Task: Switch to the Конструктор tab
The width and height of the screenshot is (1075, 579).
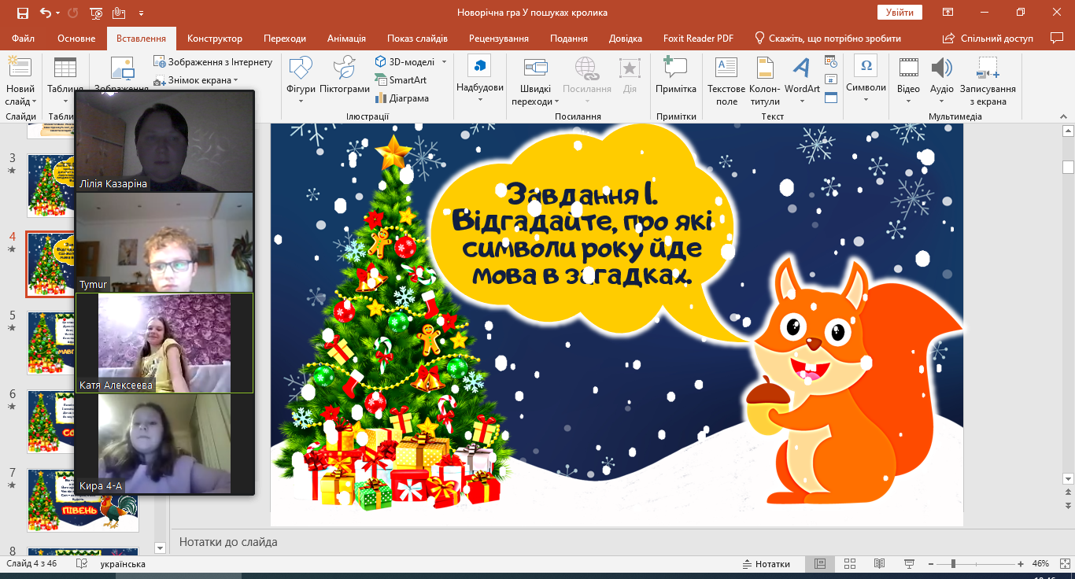Action: click(215, 38)
